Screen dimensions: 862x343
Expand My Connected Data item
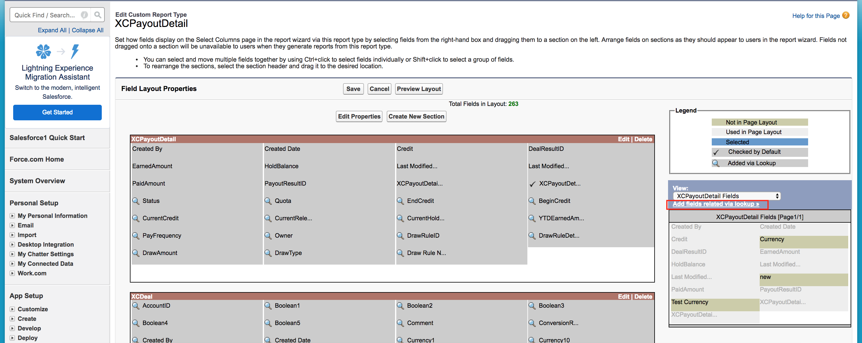pyautogui.click(x=12, y=264)
